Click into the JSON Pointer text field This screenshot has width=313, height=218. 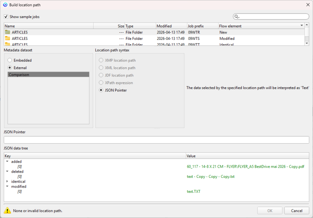pos(156,140)
